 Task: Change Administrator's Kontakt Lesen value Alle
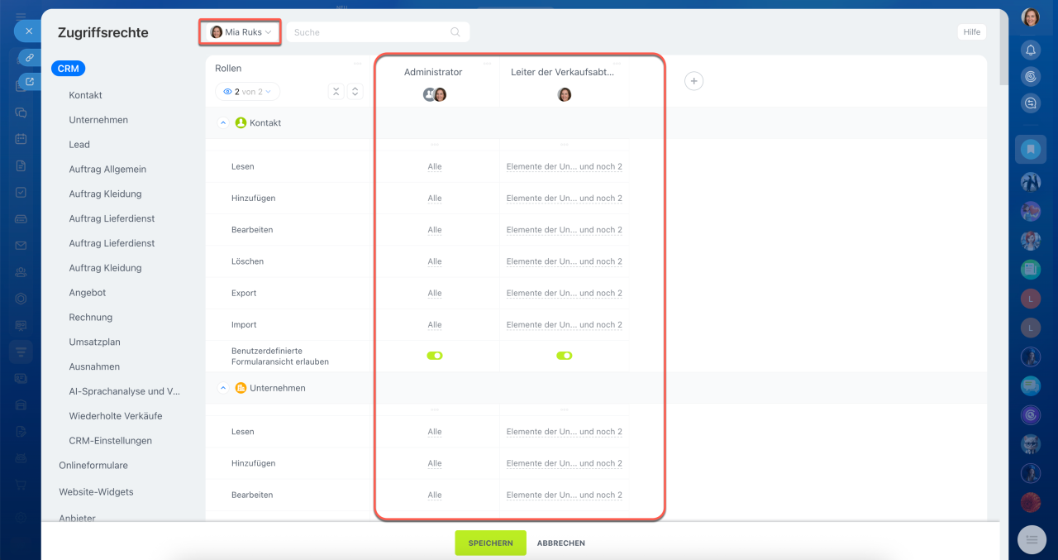pyautogui.click(x=435, y=166)
